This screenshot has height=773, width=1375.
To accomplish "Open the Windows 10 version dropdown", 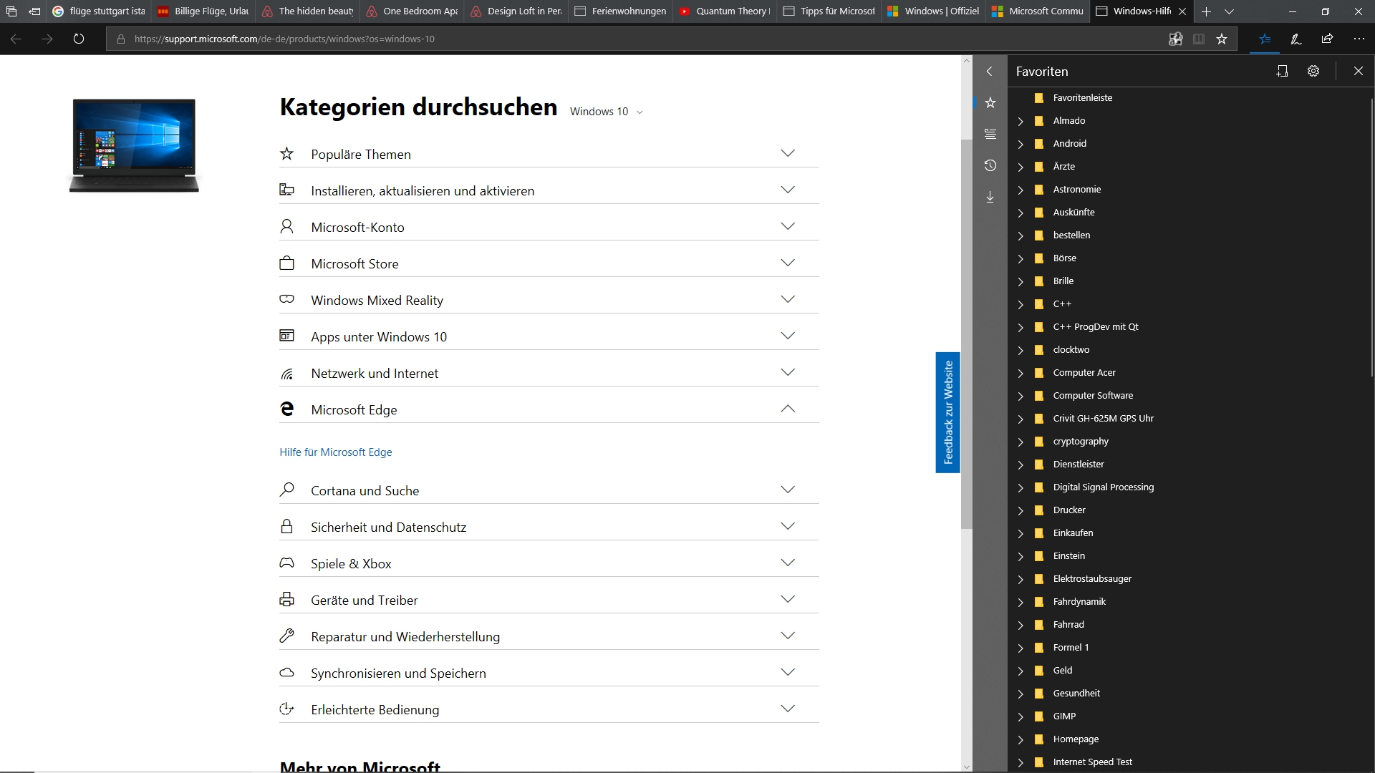I will pos(607,112).
